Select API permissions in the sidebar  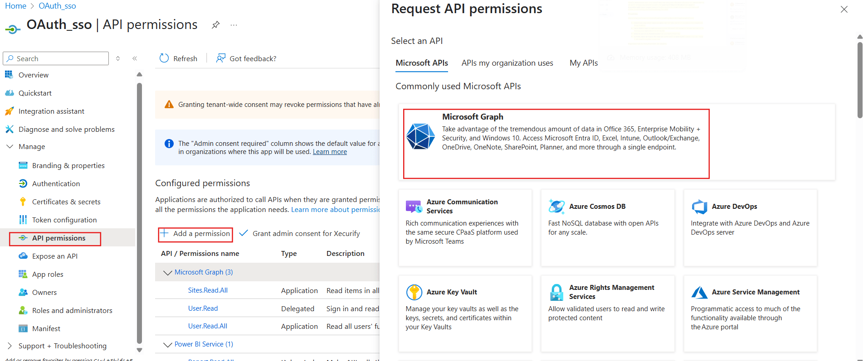pos(59,238)
